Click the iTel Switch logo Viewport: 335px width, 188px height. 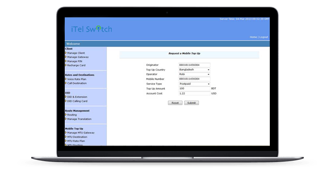point(91,29)
